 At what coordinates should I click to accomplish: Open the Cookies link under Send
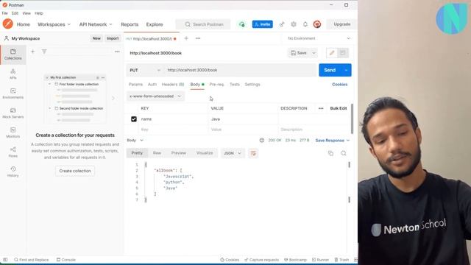coord(340,85)
